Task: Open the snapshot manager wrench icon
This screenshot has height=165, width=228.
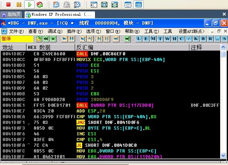Action: [77, 5]
